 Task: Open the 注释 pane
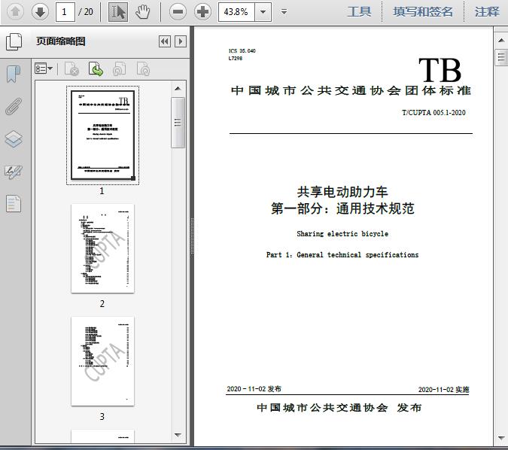click(487, 12)
